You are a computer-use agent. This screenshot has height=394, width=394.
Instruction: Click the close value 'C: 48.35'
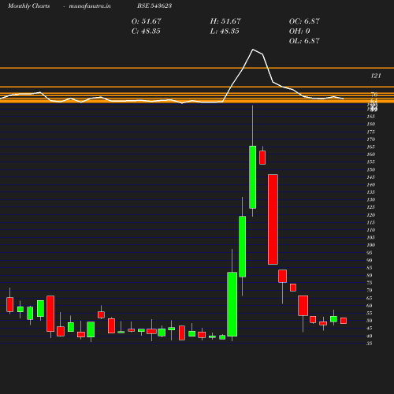[146, 31]
